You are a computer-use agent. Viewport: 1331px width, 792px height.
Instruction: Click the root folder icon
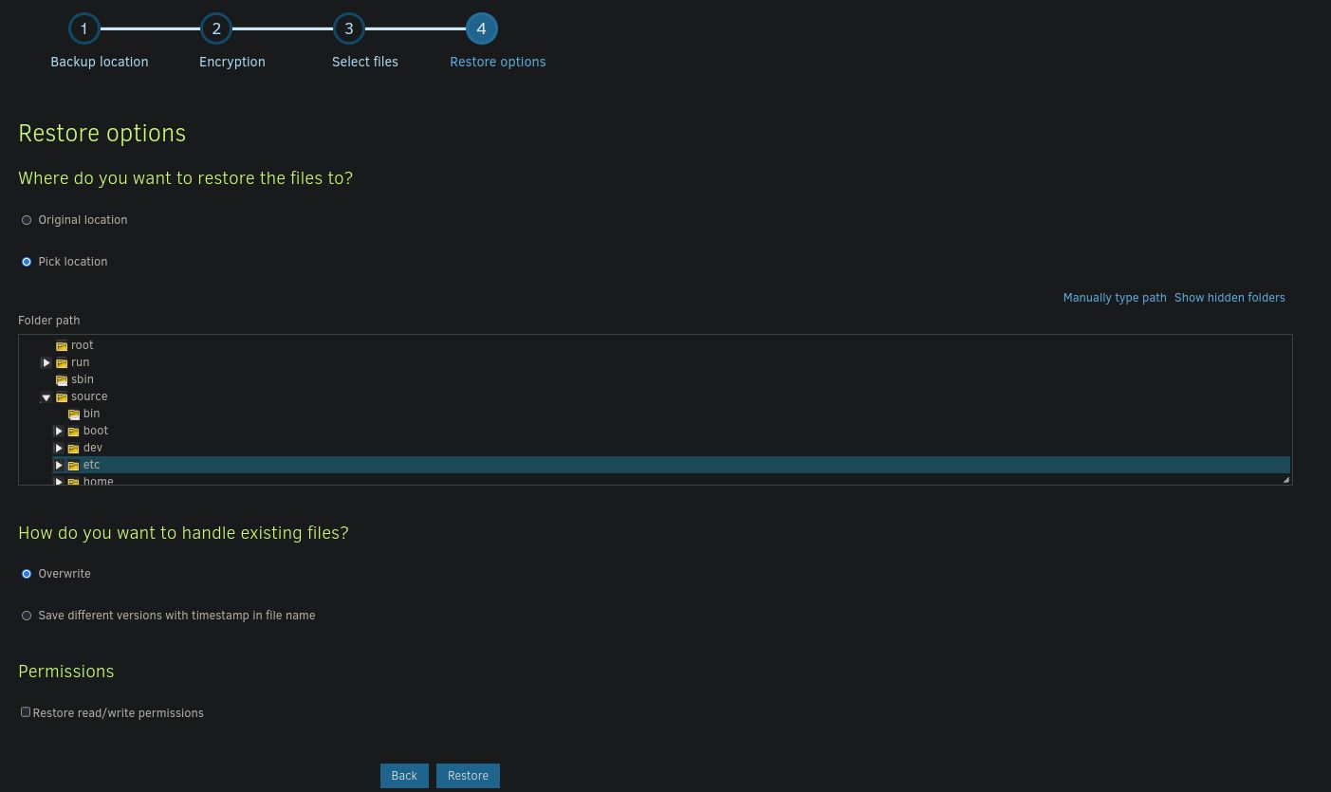pos(62,346)
